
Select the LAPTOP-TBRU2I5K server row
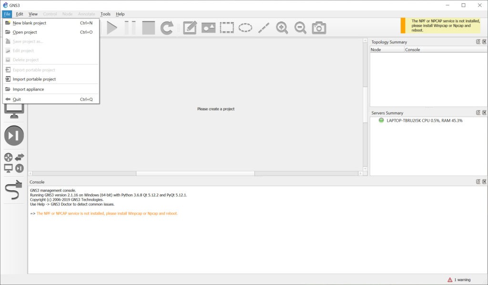(x=428, y=120)
